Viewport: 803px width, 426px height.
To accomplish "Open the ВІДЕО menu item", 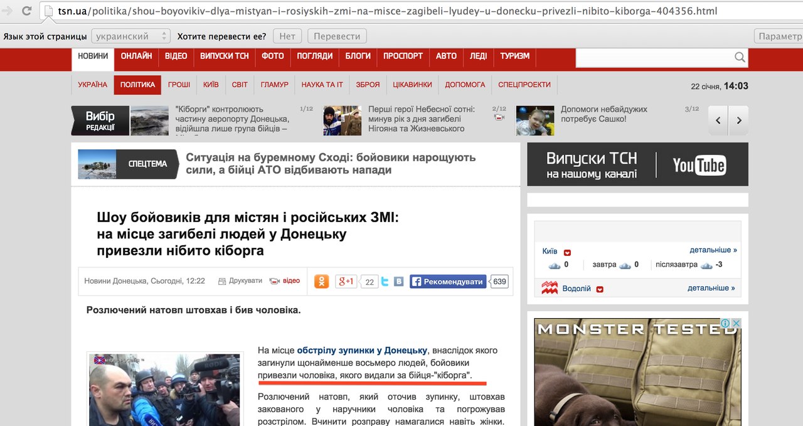I will click(x=176, y=56).
